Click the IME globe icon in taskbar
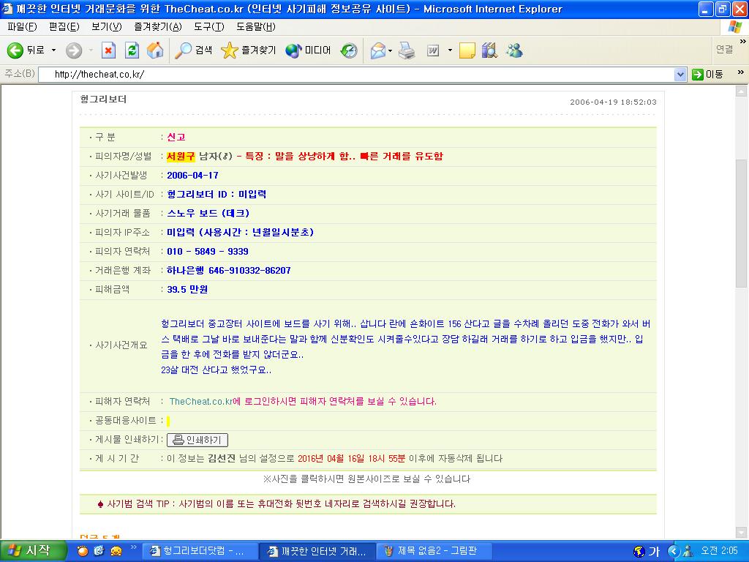 639,552
